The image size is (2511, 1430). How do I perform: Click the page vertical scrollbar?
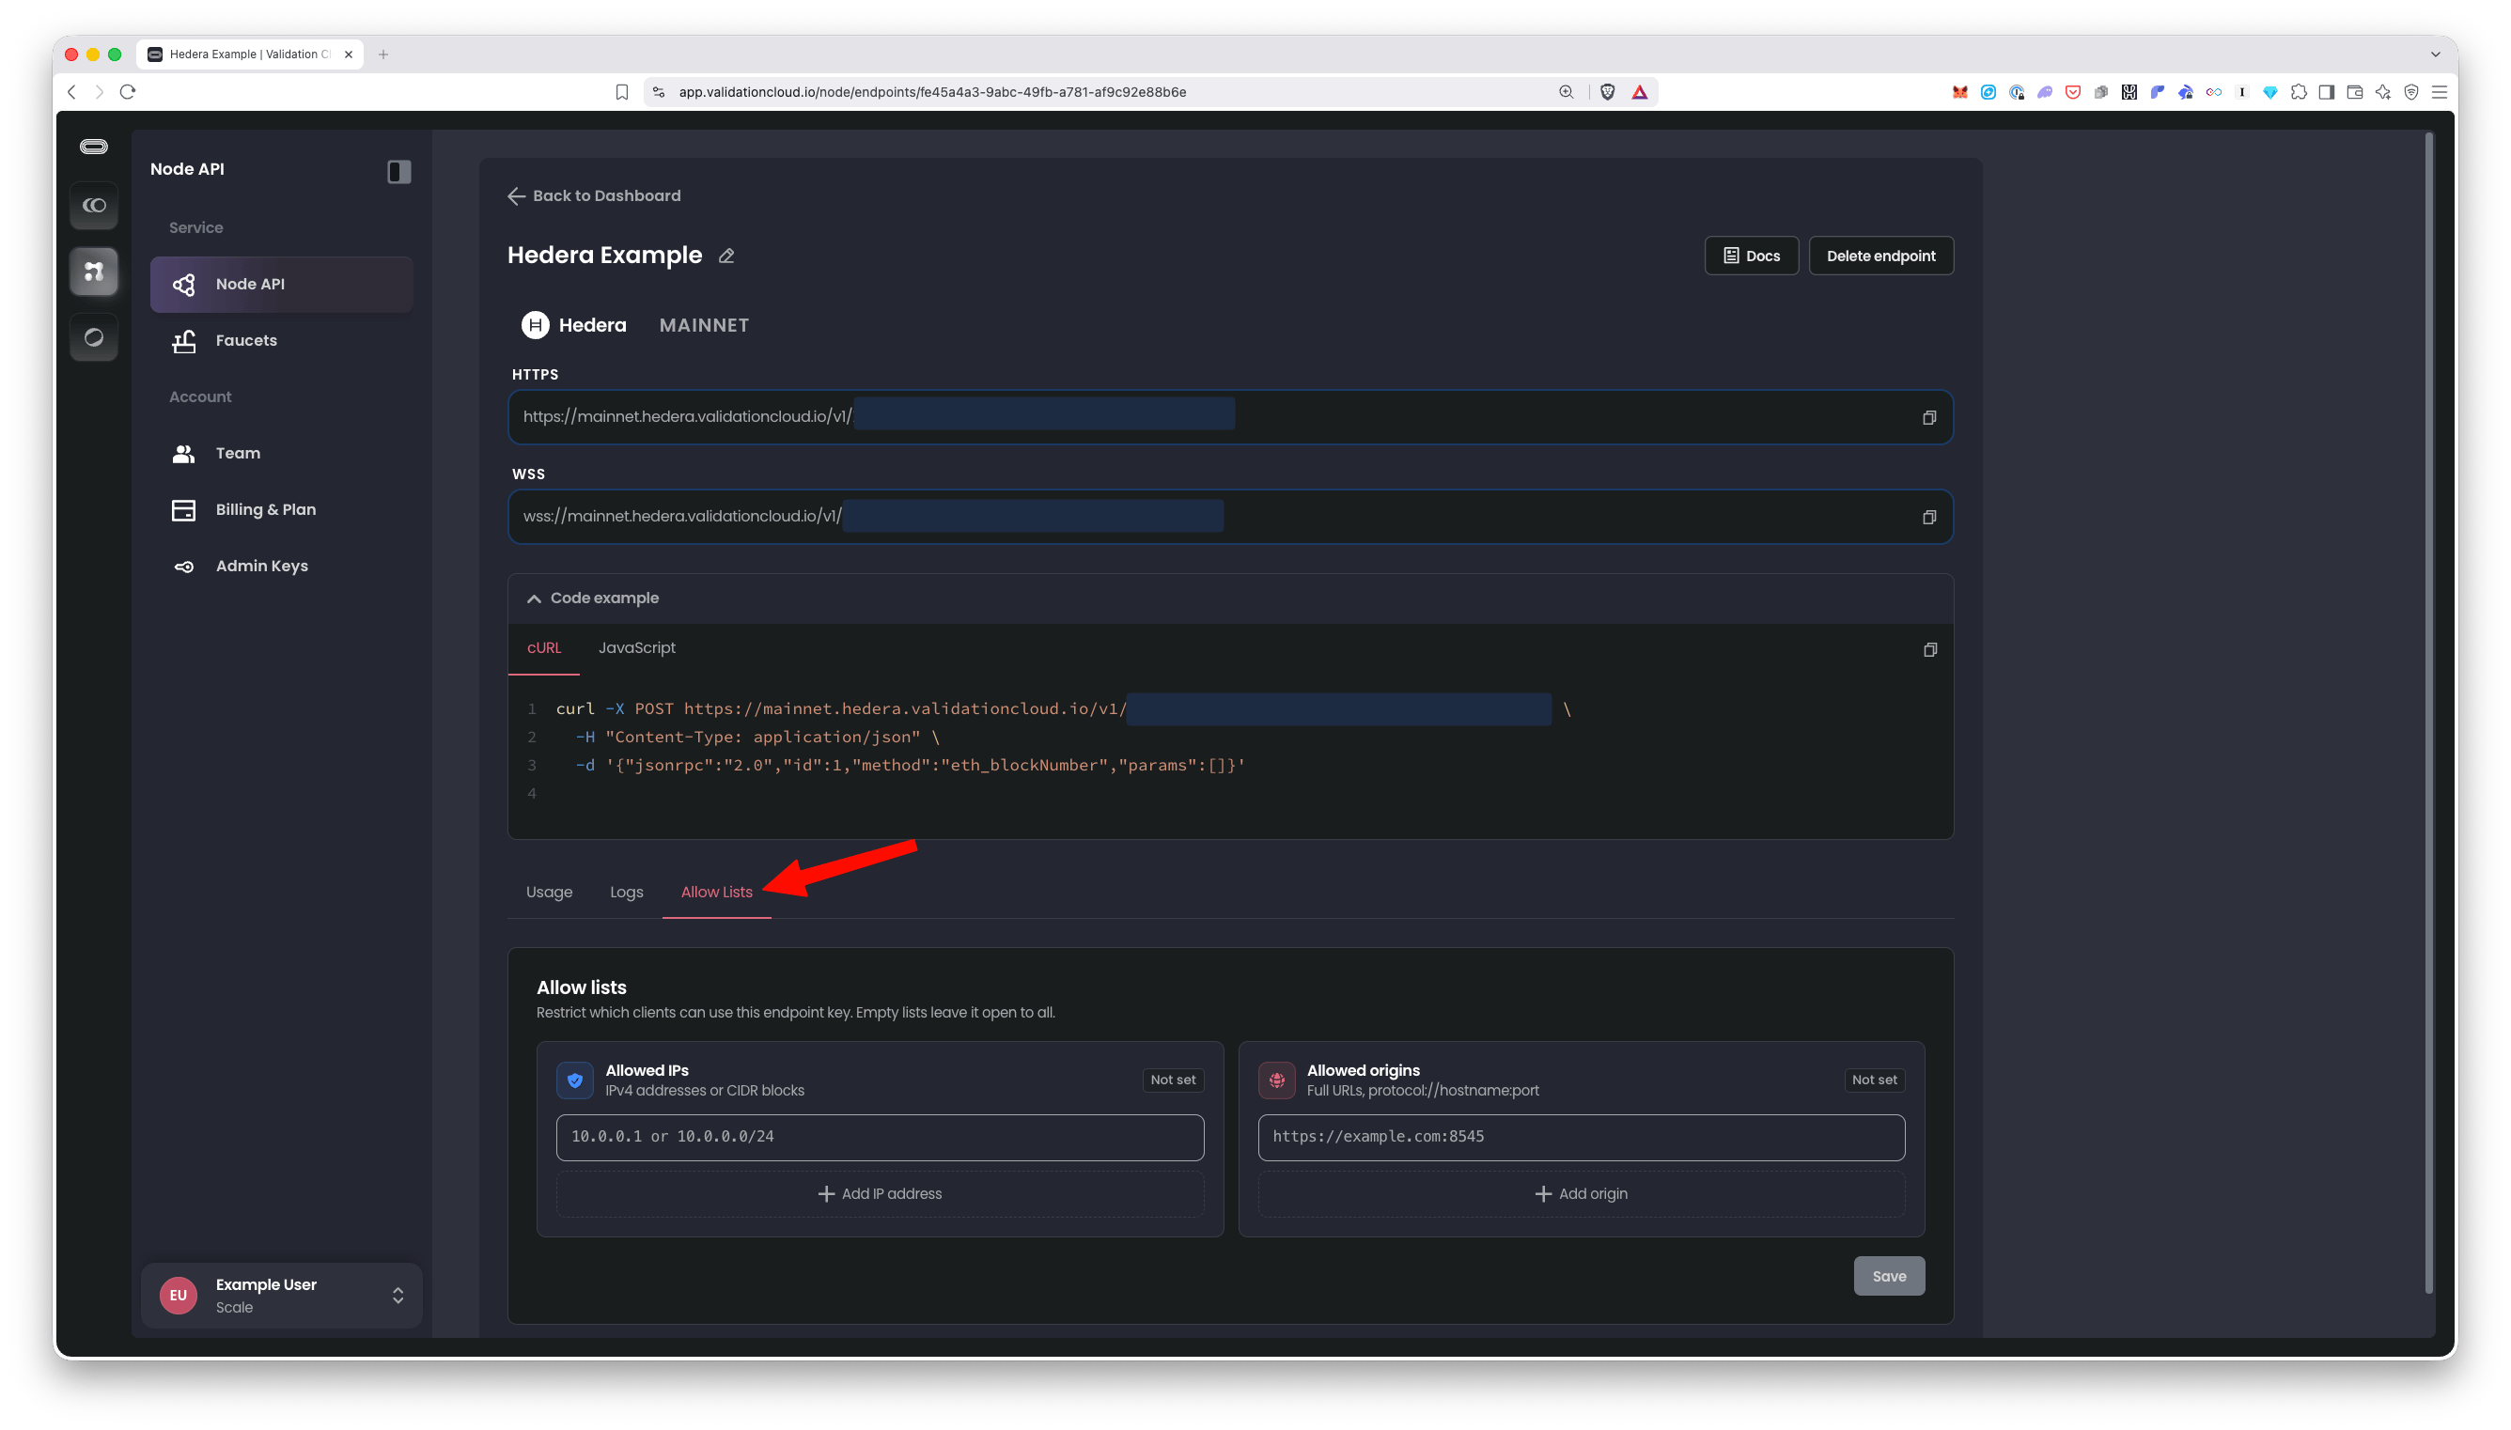(x=2429, y=712)
